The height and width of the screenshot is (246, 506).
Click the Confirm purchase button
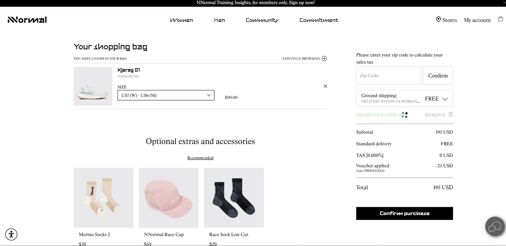tap(404, 213)
